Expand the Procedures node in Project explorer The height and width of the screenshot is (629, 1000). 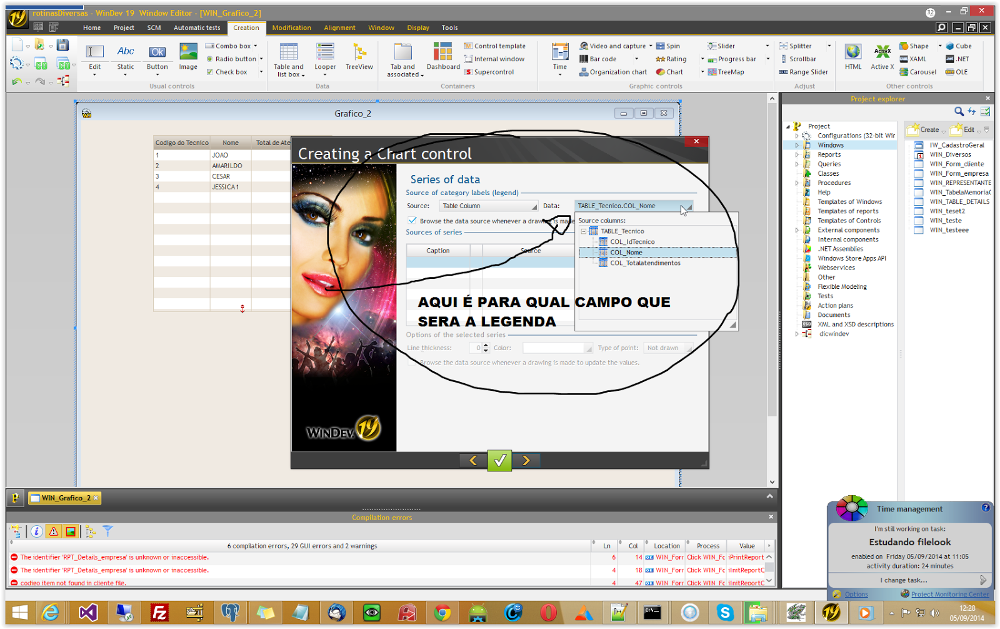tap(797, 183)
